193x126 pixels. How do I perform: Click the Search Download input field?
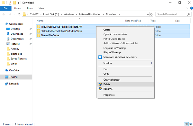(x=173, y=14)
